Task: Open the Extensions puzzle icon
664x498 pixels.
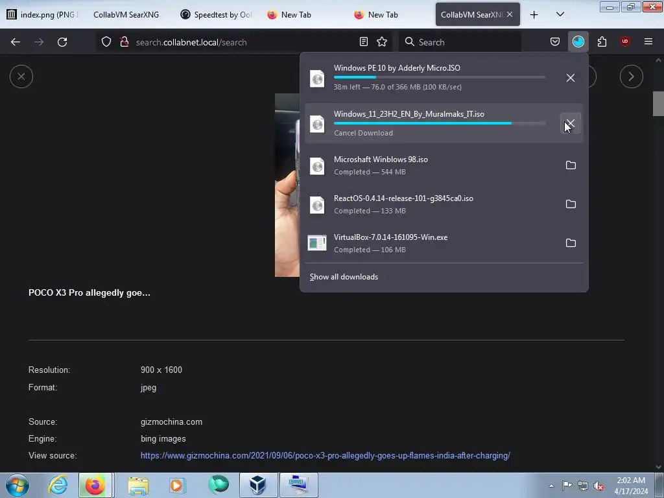Action: pyautogui.click(x=602, y=41)
